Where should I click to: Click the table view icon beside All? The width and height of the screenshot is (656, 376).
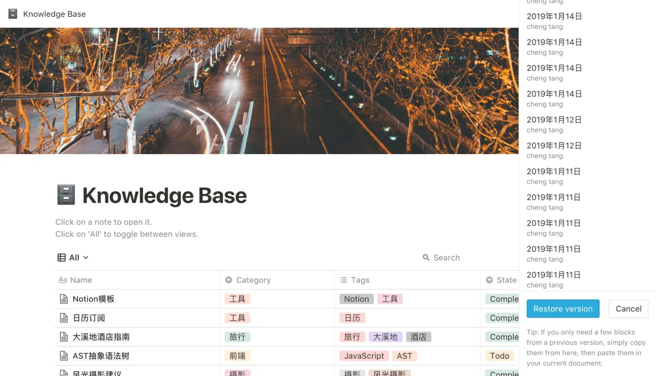pos(61,258)
